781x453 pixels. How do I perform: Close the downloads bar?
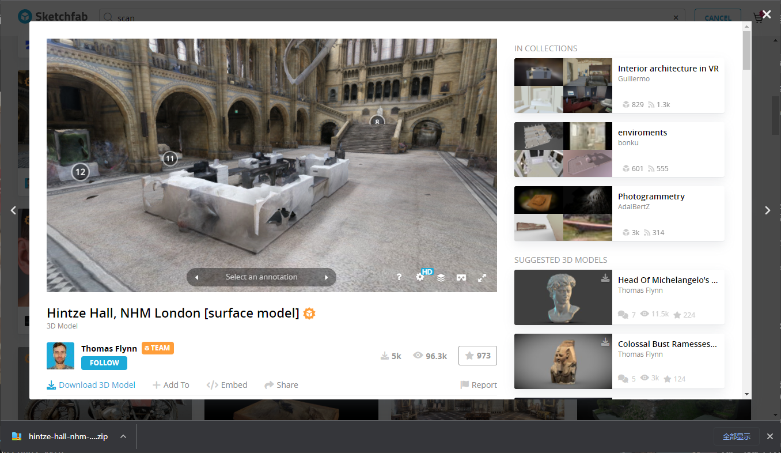click(770, 437)
